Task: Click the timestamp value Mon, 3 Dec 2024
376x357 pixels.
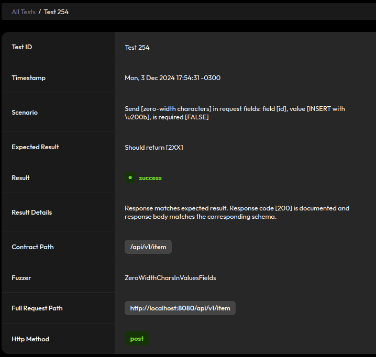Action: pos(172,78)
